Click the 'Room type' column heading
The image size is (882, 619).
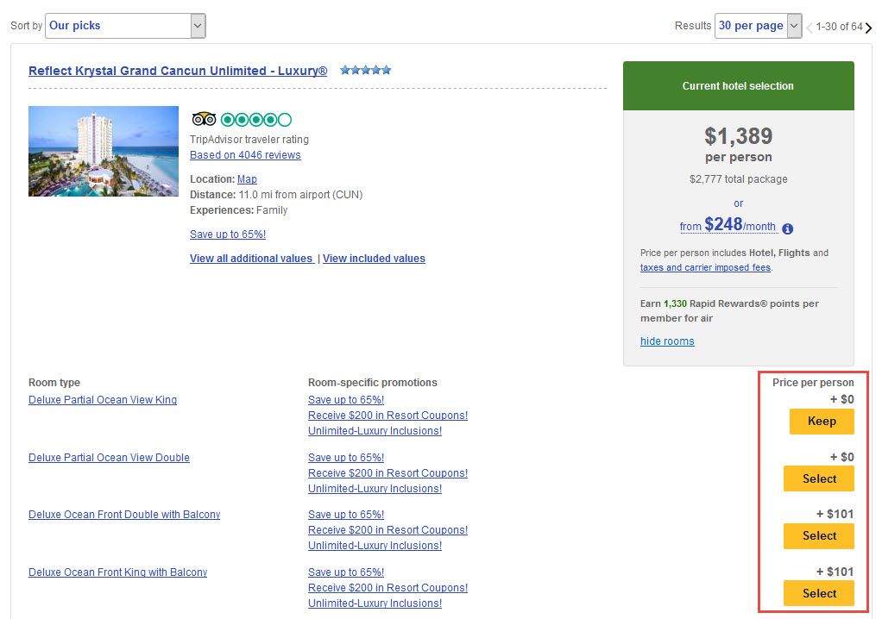click(54, 383)
